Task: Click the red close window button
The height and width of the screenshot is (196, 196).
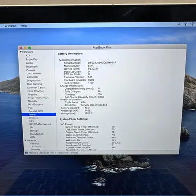Action: coord(21,48)
